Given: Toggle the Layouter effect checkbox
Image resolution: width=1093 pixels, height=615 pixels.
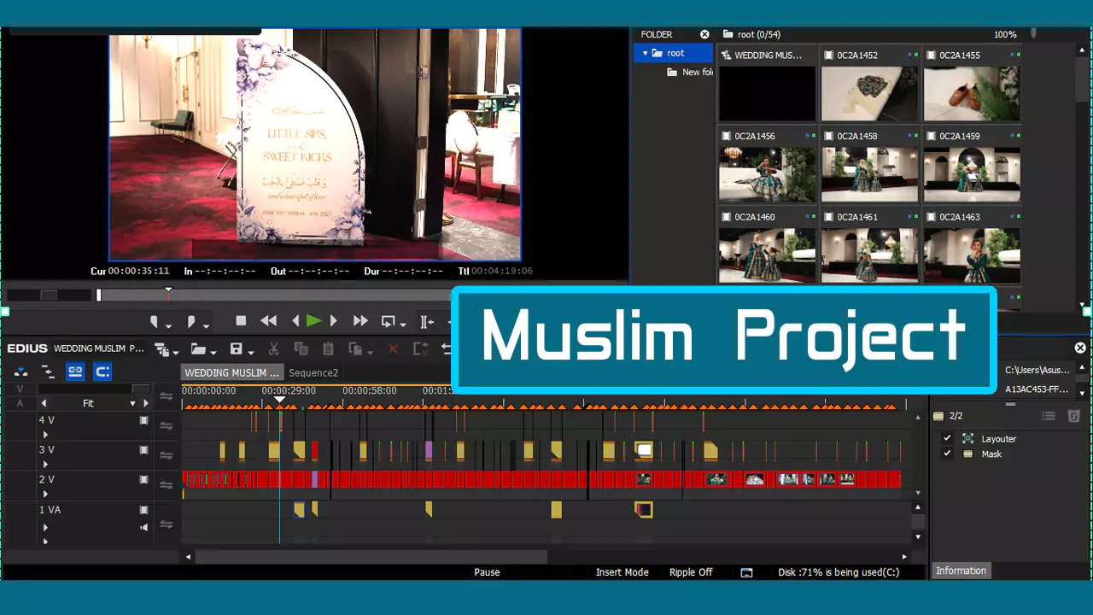Looking at the screenshot, I should [x=947, y=438].
